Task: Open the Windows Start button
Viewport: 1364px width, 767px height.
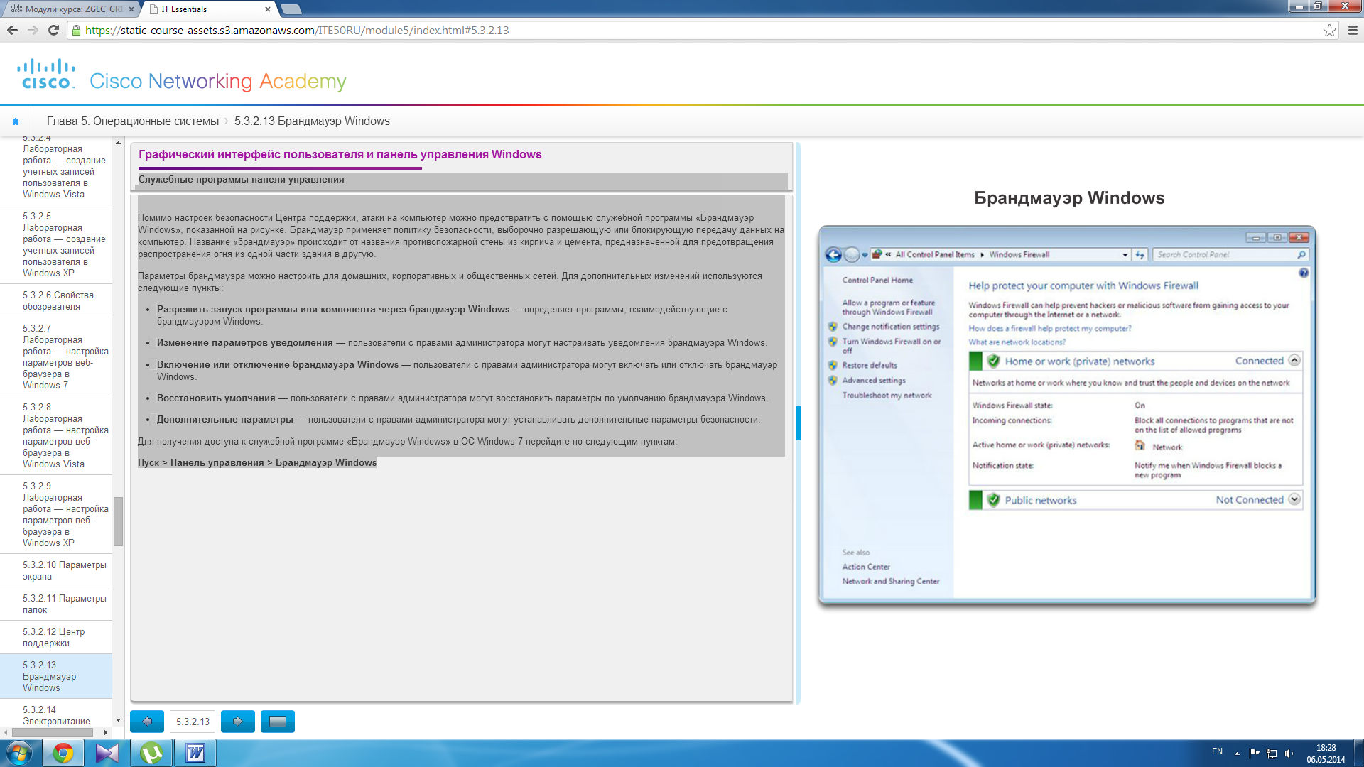Action: tap(19, 753)
